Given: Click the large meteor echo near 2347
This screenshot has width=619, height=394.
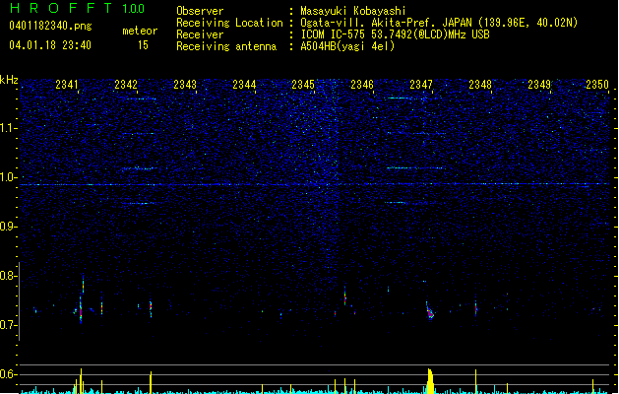Looking at the screenshot, I should click(x=429, y=310).
